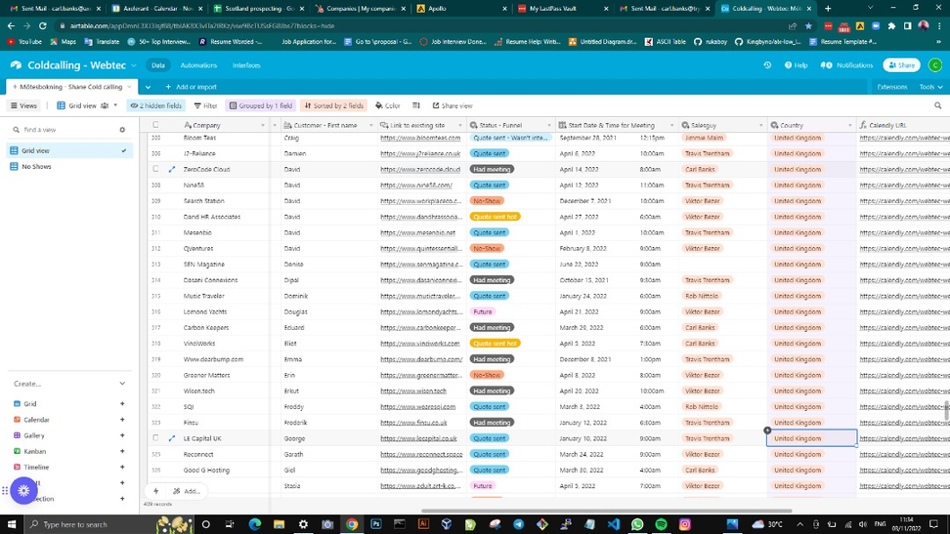Viewport: 950px width, 534px height.
Task: Open Spotify from taskbar
Action: pos(661,524)
